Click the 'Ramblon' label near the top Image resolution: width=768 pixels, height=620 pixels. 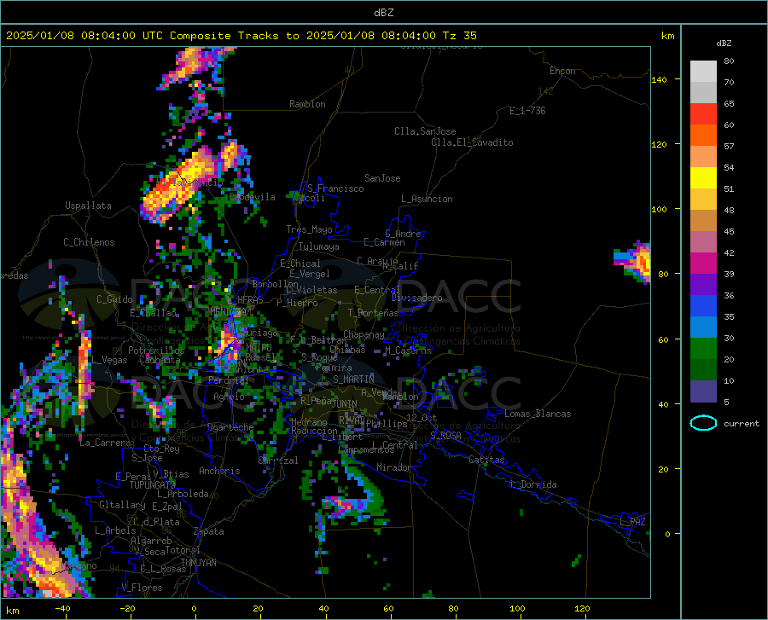point(307,104)
